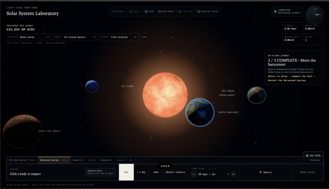Switch to the JPL Solar System tab
Screen dimensions: 329x189
tap(22, 160)
